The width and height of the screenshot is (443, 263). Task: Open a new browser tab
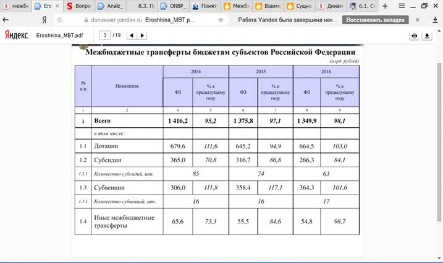point(385,6)
